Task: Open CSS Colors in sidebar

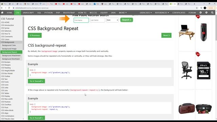Action: (x=5, y=39)
